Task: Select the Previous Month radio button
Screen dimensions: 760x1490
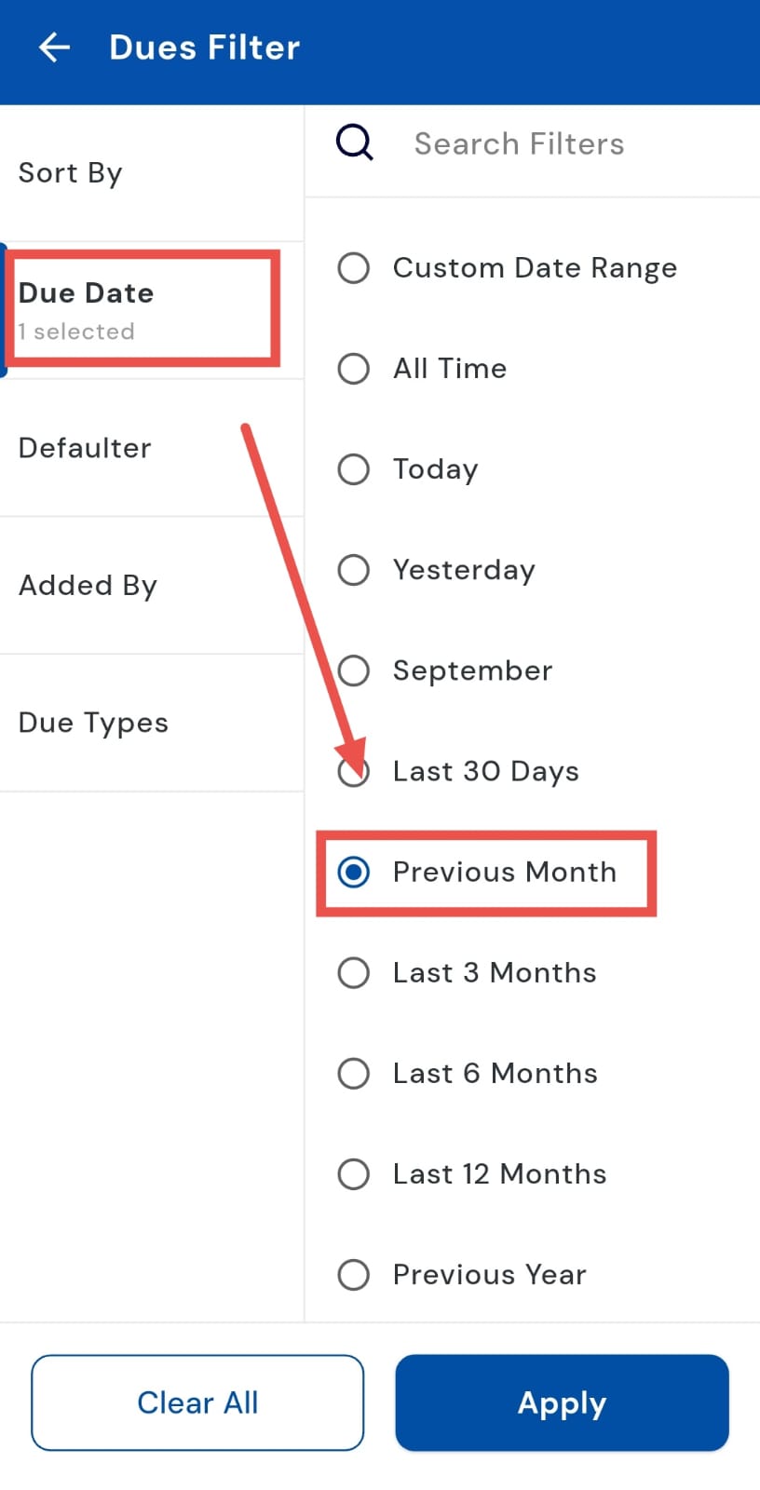Action: point(354,872)
